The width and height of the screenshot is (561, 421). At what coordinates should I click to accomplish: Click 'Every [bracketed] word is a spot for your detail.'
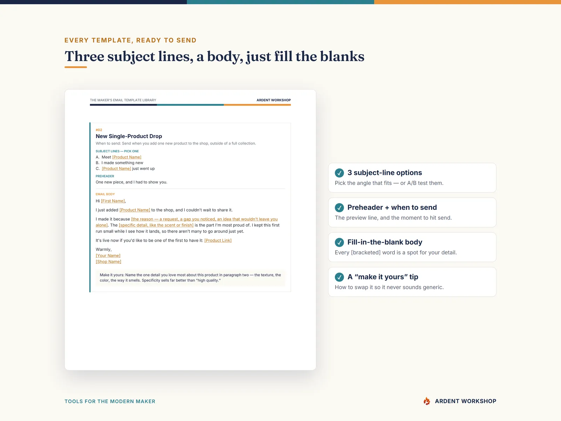tap(396, 252)
